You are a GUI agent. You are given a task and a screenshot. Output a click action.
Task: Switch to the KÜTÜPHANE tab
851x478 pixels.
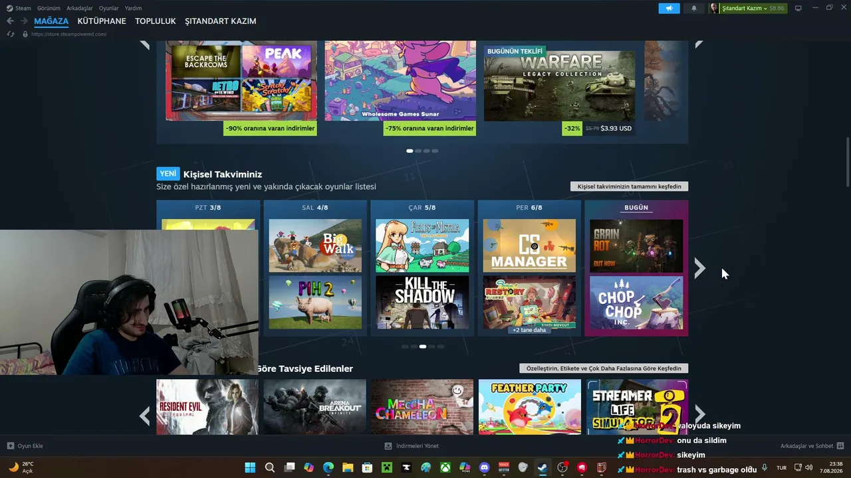[x=102, y=21]
